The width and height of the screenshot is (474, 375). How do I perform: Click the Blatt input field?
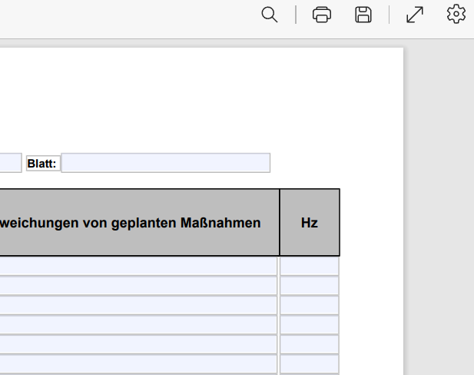(x=166, y=163)
